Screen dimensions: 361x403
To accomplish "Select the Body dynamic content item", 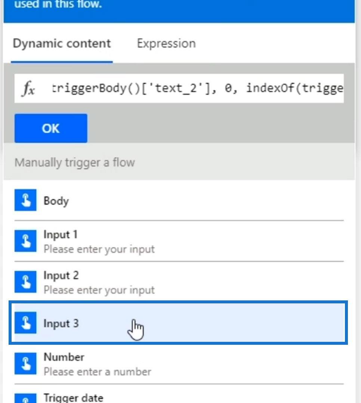I will 179,200.
